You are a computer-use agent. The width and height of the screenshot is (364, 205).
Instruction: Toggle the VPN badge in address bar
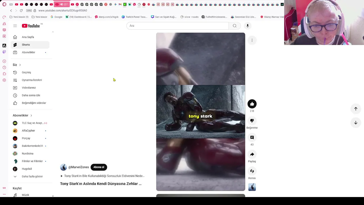pyautogui.click(x=29, y=11)
